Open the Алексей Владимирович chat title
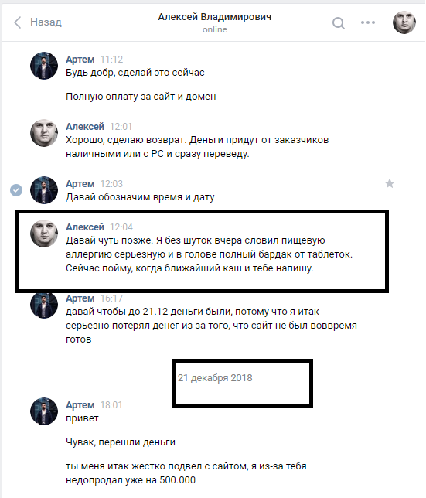 pos(215,17)
